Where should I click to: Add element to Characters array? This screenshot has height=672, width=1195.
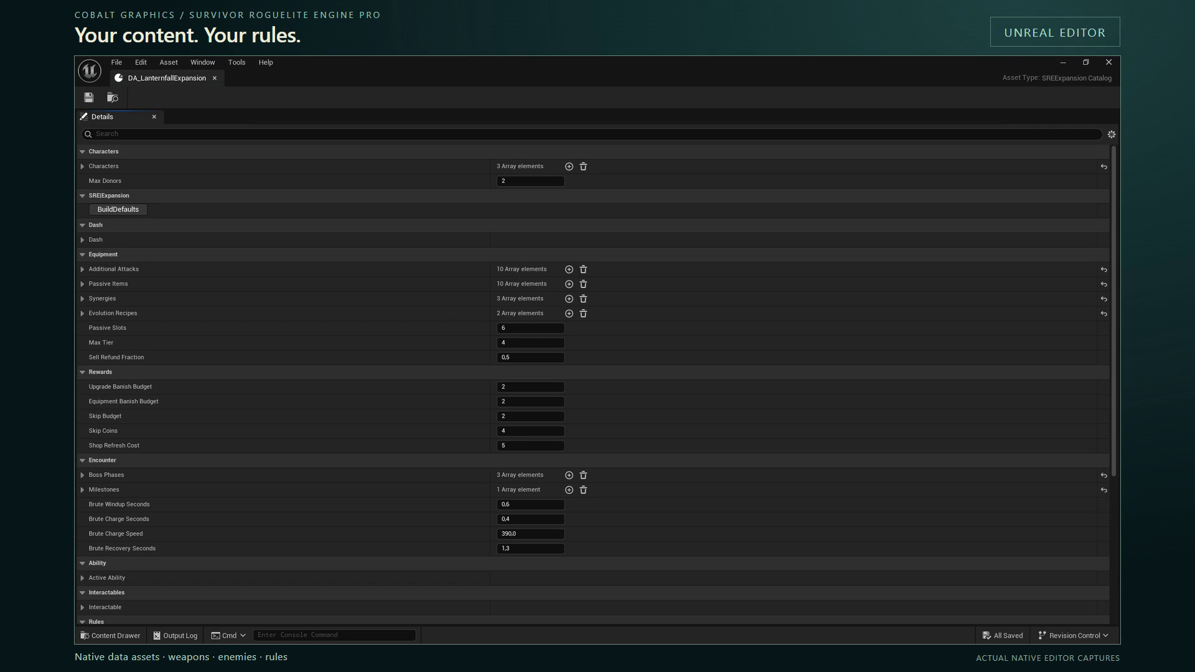coord(569,167)
